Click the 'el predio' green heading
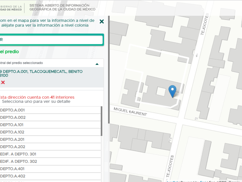The height and width of the screenshot is (182, 242). [x=10, y=51]
